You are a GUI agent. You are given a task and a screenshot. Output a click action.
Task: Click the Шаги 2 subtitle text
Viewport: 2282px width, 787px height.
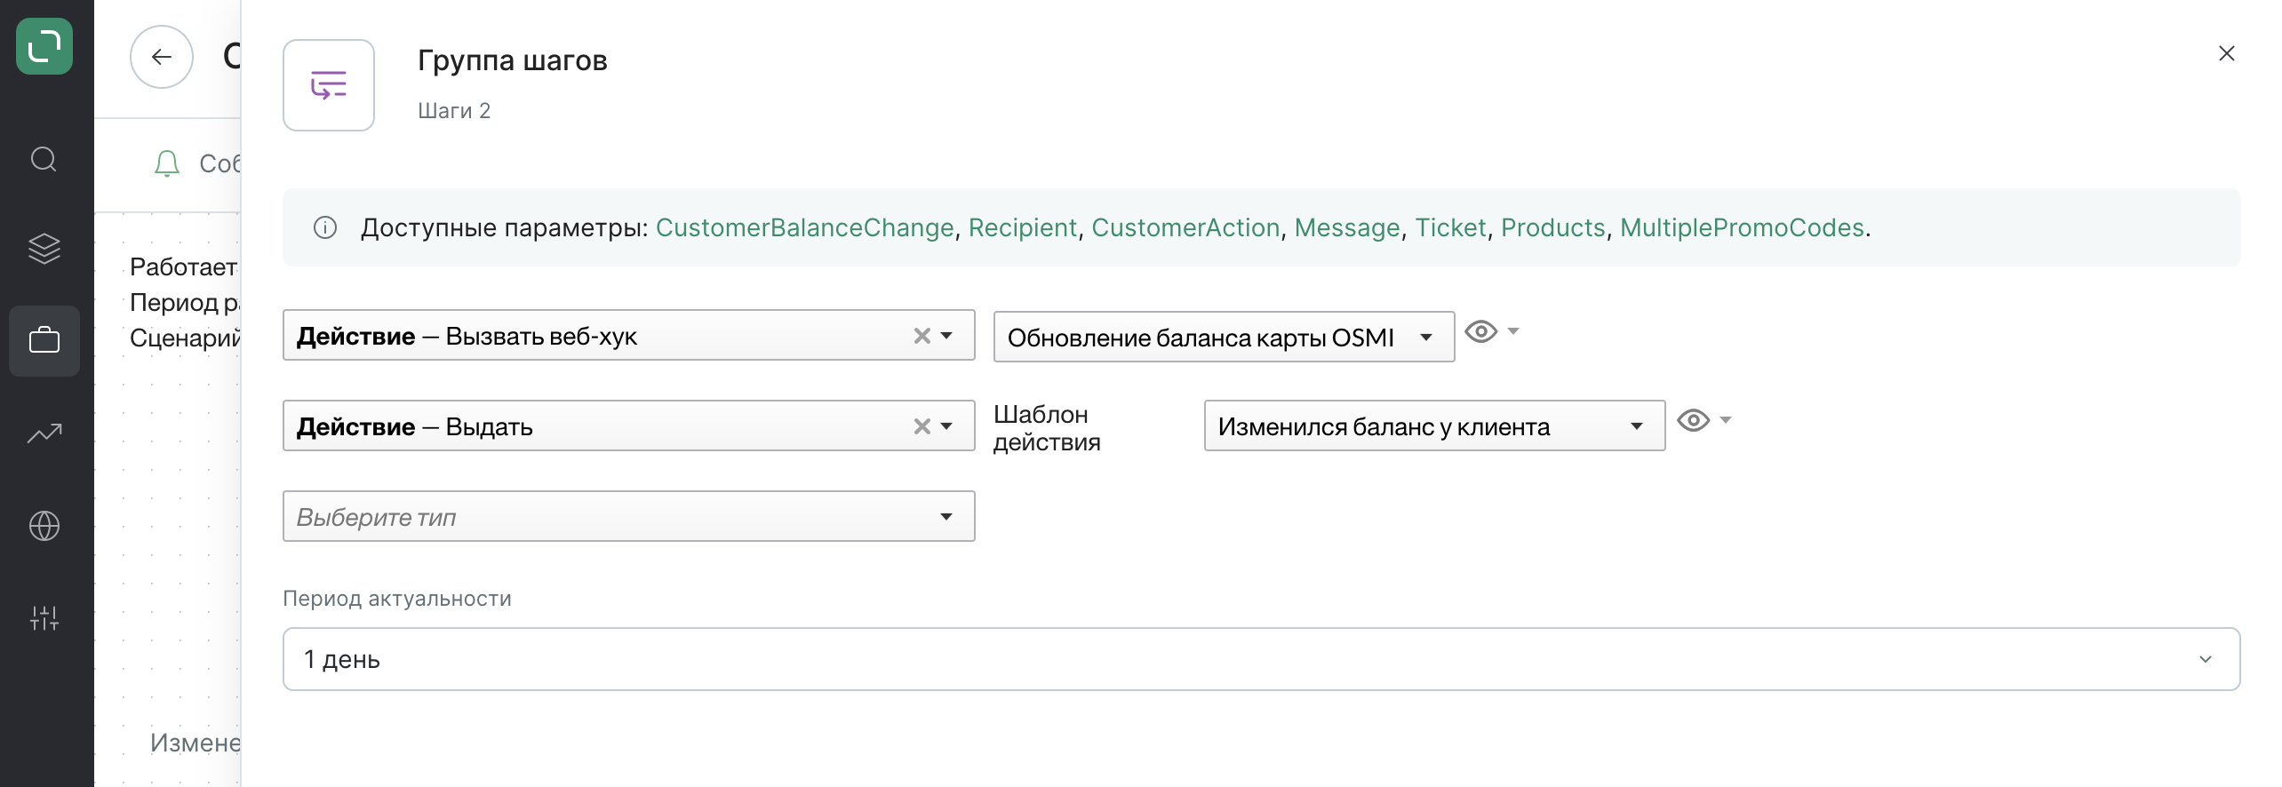(x=454, y=111)
